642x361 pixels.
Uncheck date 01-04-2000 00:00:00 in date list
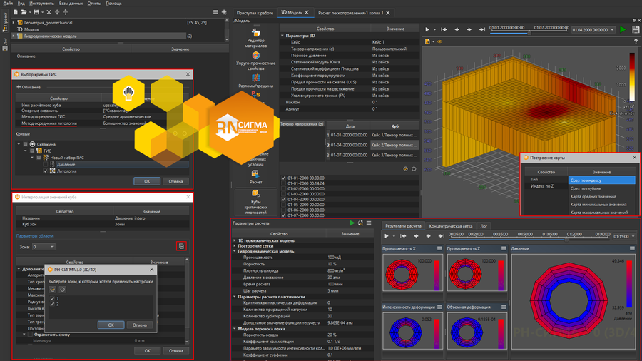point(284,199)
